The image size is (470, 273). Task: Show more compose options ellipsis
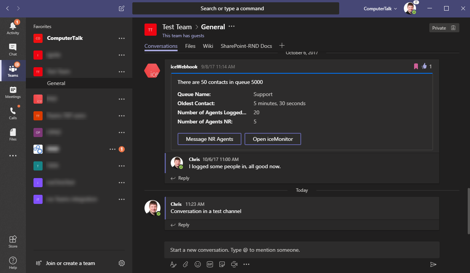pos(246,264)
